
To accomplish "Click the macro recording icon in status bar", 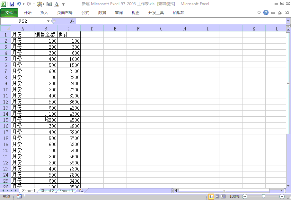I will (19, 196).
